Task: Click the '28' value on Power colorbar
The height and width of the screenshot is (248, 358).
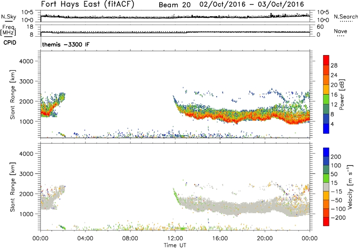Action: (x=334, y=65)
